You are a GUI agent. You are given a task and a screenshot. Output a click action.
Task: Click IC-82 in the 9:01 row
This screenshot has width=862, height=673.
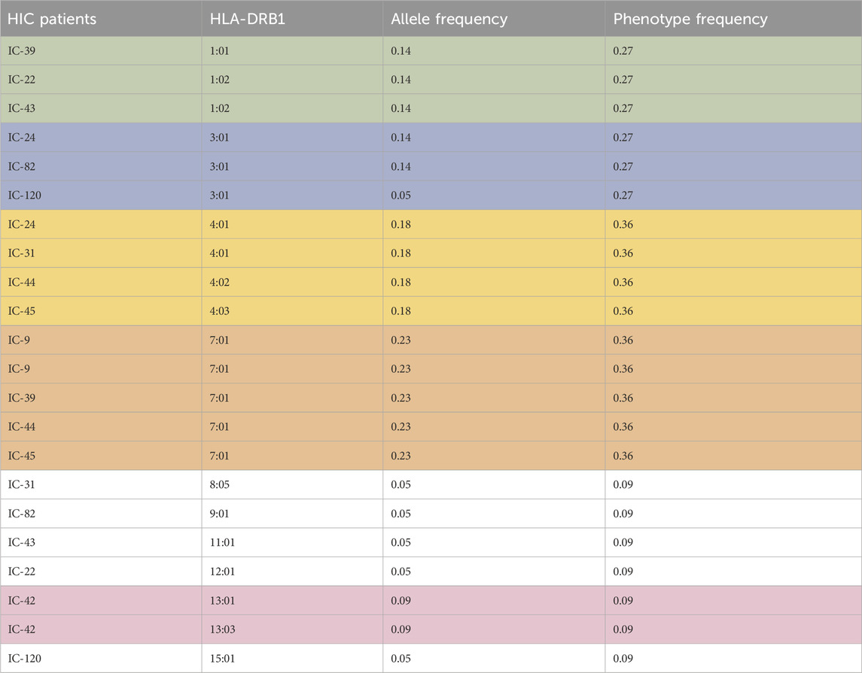click(x=22, y=514)
